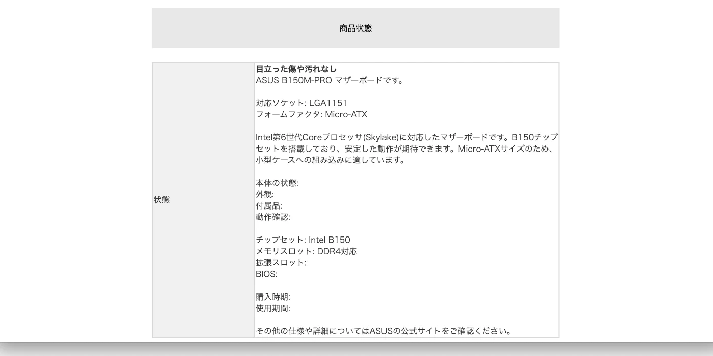Click the bold 目立った傷や汚れなし text
713x356 pixels.
[296, 69]
